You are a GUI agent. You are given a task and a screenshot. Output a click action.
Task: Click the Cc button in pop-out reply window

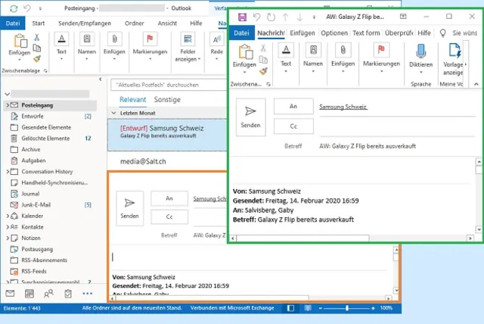tap(291, 126)
